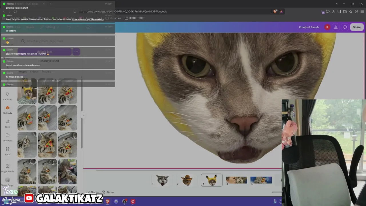This screenshot has width=366, height=206.
Task: Open the Brave Wallet icon
Action: point(345,11)
